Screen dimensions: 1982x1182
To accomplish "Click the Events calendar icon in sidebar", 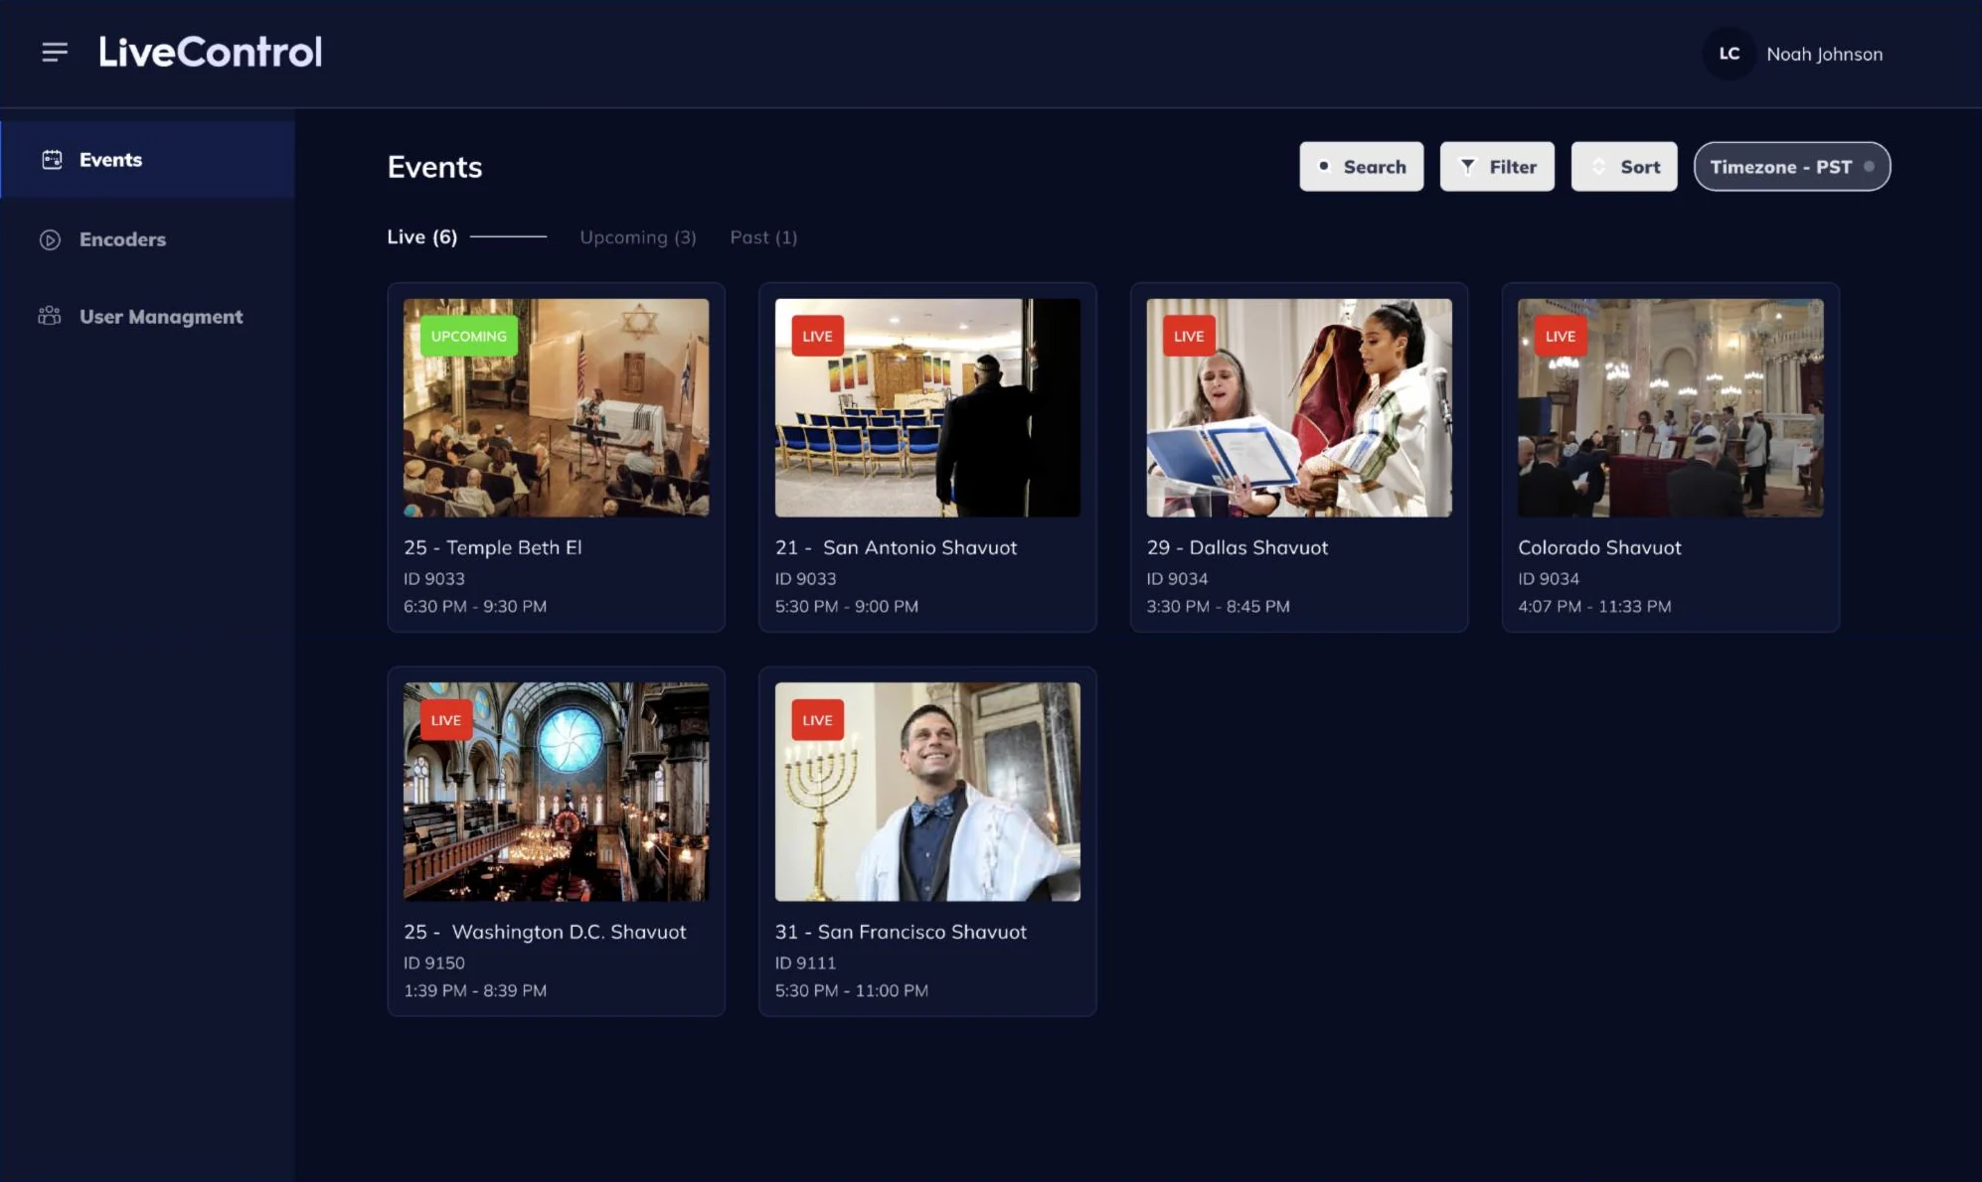I will (x=52, y=159).
